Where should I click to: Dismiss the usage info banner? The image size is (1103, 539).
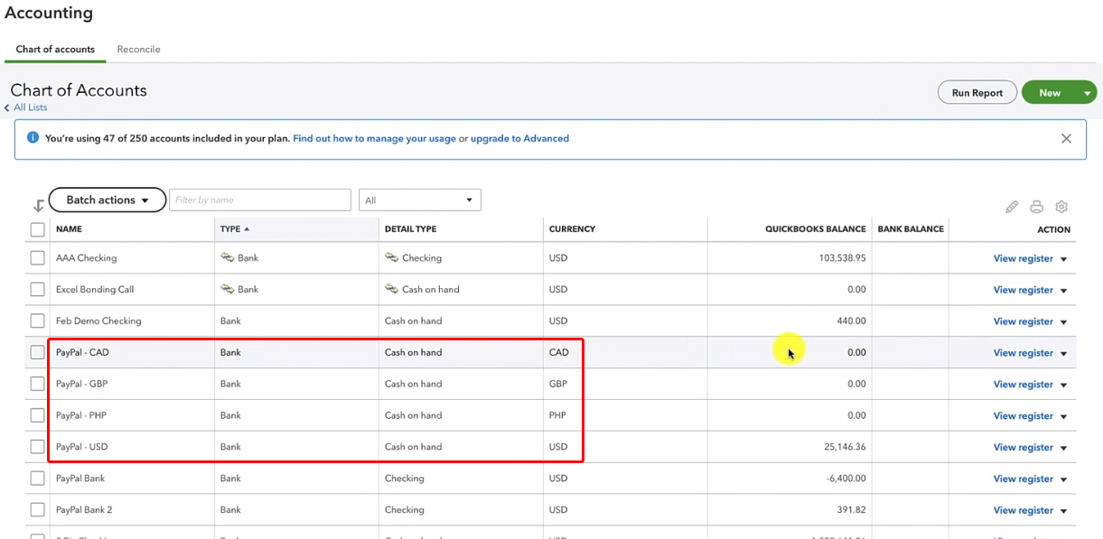[1066, 138]
